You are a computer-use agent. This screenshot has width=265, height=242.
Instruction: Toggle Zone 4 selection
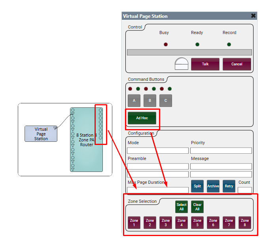(182, 223)
